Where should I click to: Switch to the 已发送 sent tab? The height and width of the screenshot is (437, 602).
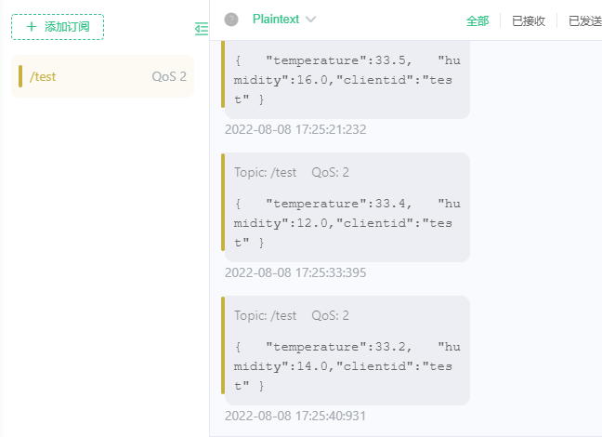(x=584, y=20)
